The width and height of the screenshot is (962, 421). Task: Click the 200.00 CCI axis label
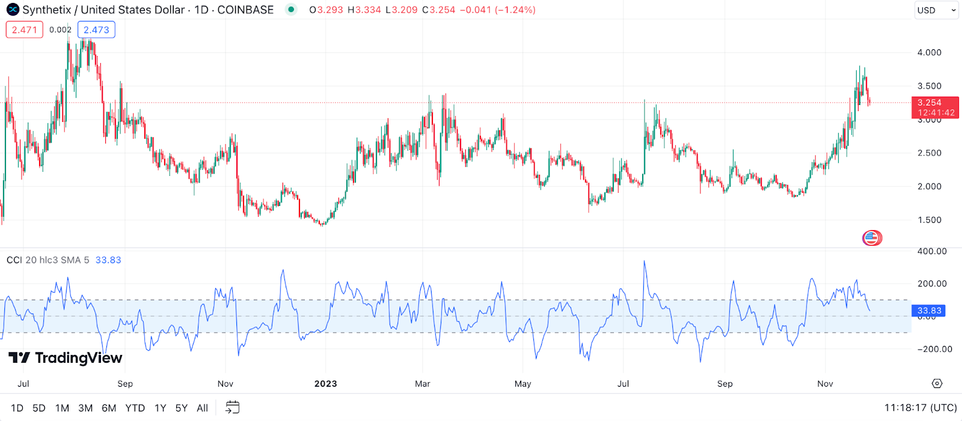point(932,283)
